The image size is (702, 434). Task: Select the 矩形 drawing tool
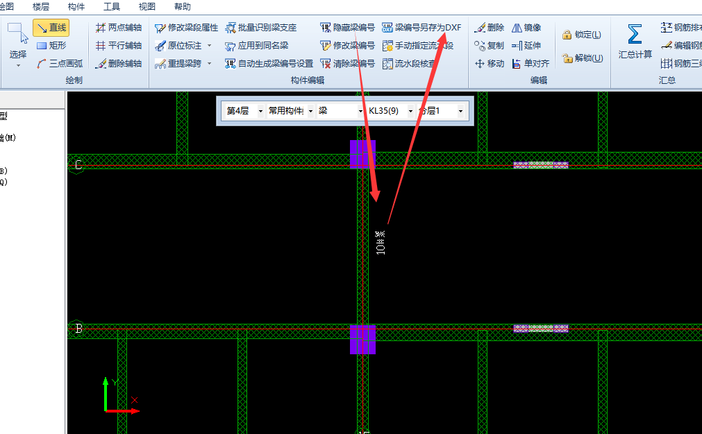pyautogui.click(x=51, y=46)
